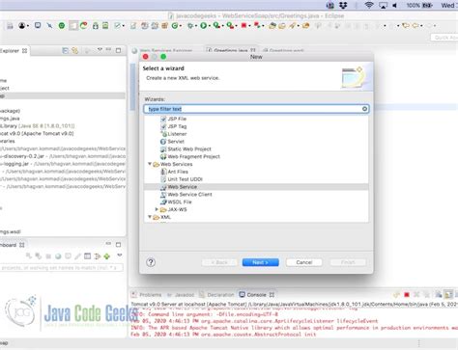Click the monitor icon in main toolbar
458x350 pixels.
pos(38,25)
